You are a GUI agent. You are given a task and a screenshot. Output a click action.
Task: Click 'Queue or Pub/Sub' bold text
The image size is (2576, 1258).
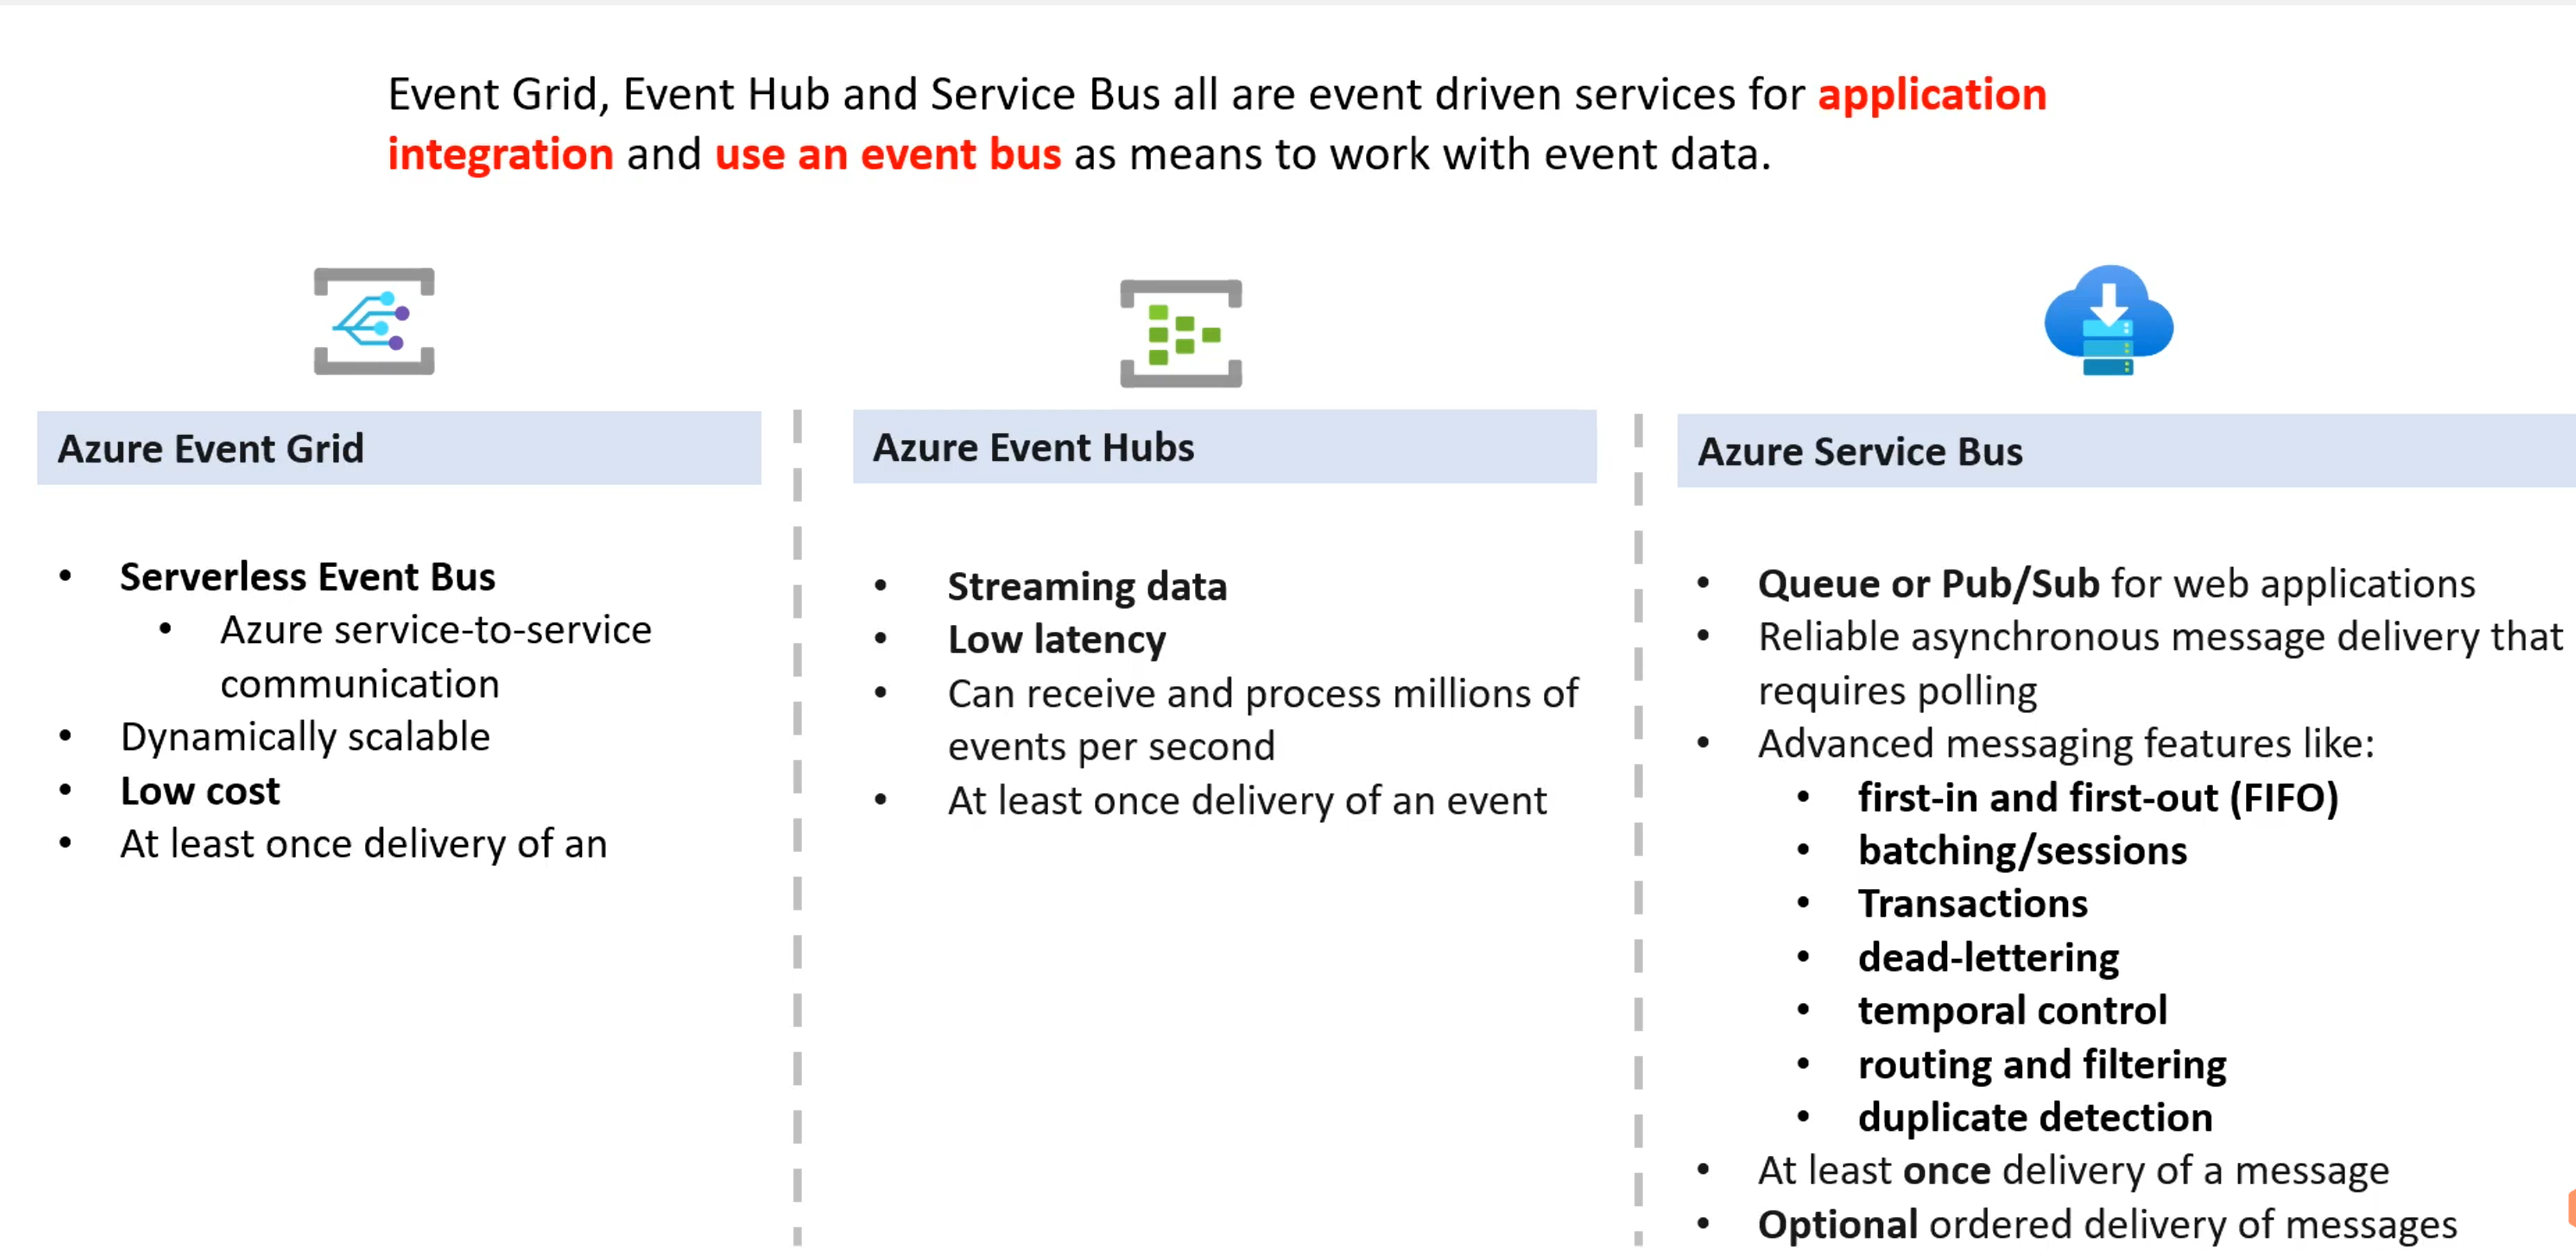1927,583
